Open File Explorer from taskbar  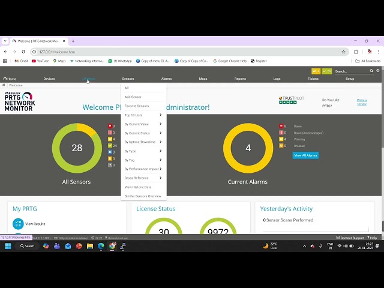(x=90, y=246)
